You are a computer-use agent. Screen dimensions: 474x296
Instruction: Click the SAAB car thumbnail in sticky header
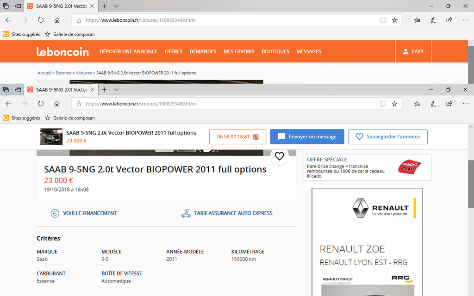point(51,137)
